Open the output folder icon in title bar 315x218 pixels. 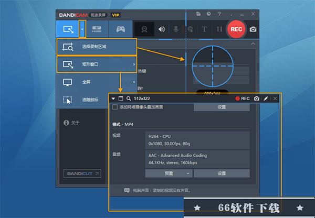pos(198,14)
